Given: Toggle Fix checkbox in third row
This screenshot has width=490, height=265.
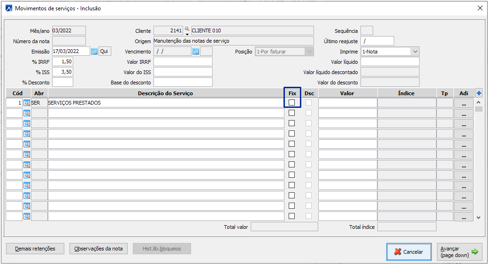Looking at the screenshot, I should pyautogui.click(x=291, y=123).
